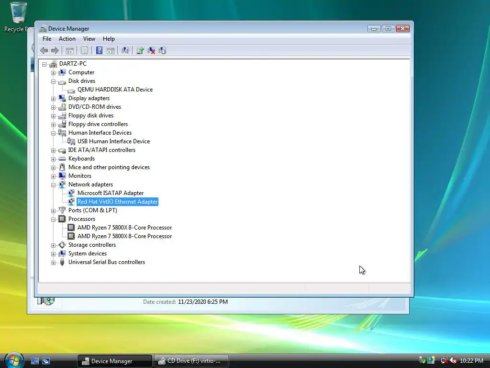Click the blue question mark Help icon
The image size is (490, 368).
click(x=99, y=50)
